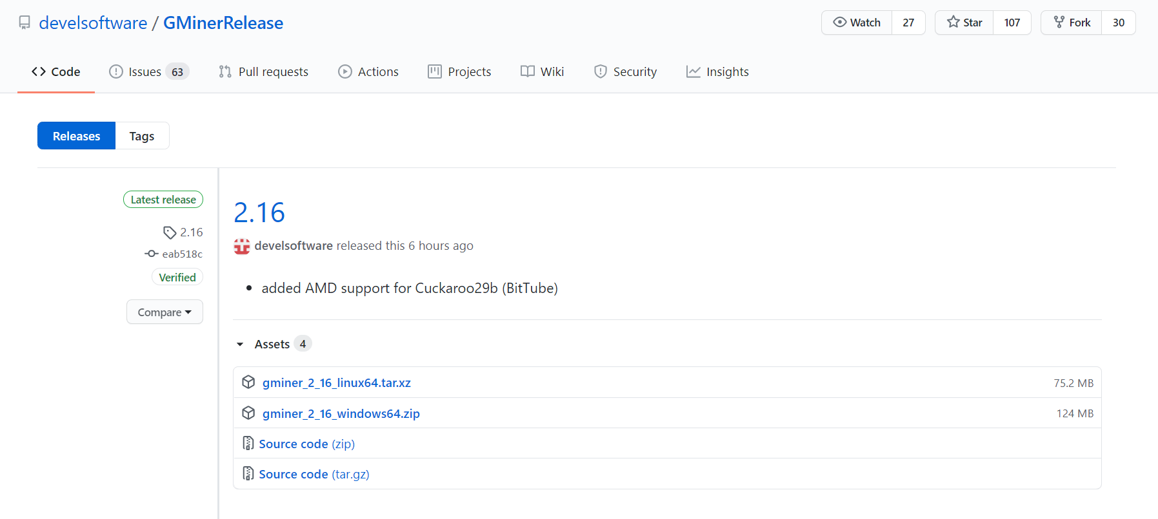The image size is (1158, 519).
Task: Click file icon for Source code (tar.gz)
Action: (248, 474)
